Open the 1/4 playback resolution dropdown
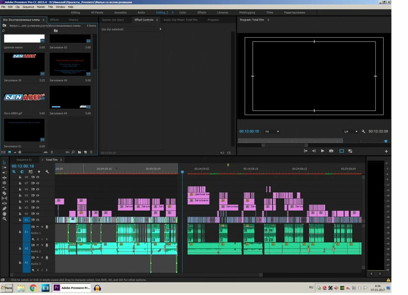The width and height of the screenshot is (408, 295). tap(350, 131)
